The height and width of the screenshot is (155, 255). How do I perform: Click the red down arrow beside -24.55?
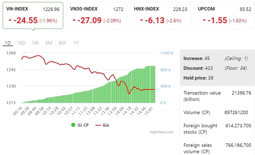[x=10, y=20]
